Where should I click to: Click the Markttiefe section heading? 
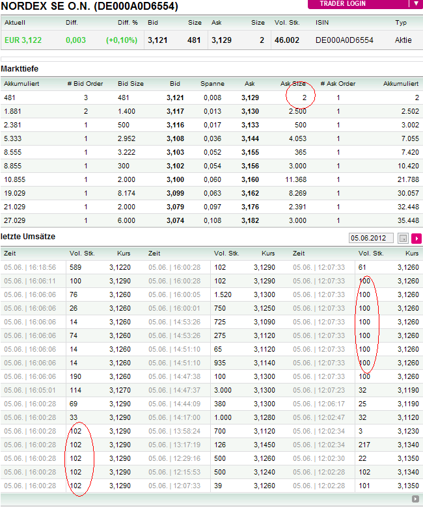19,68
